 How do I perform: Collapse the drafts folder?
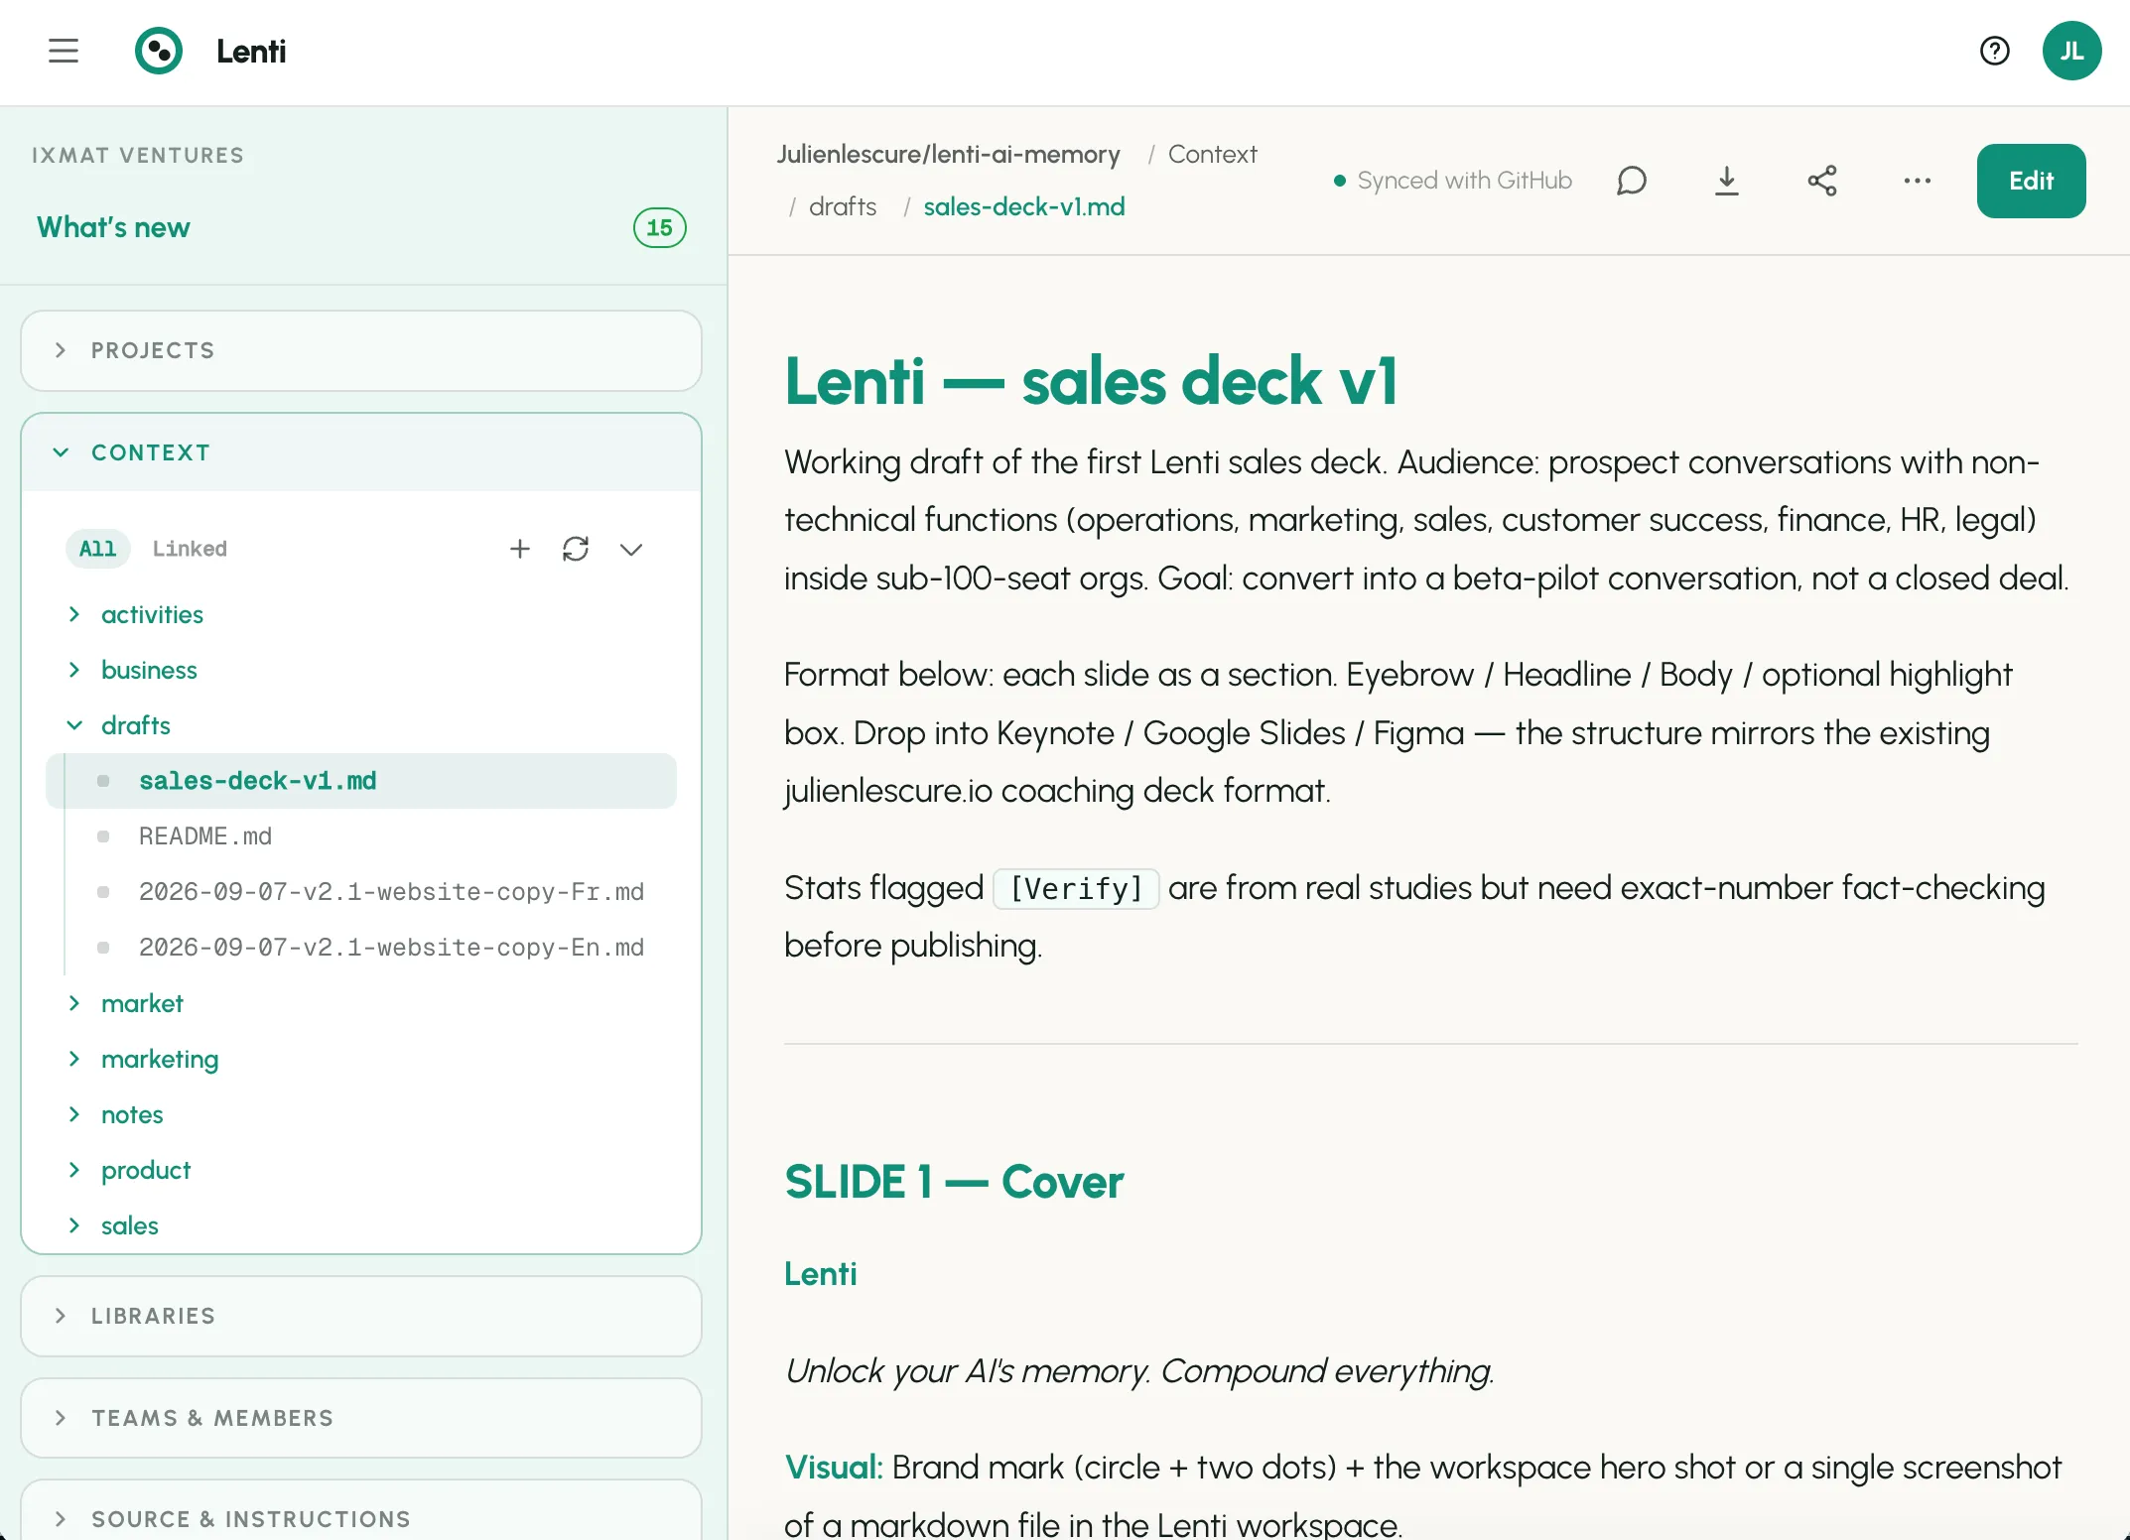135,725
